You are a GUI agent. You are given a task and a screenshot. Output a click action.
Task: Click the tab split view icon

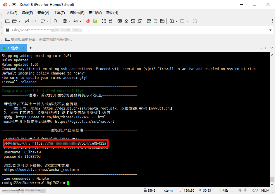tap(182, 21)
